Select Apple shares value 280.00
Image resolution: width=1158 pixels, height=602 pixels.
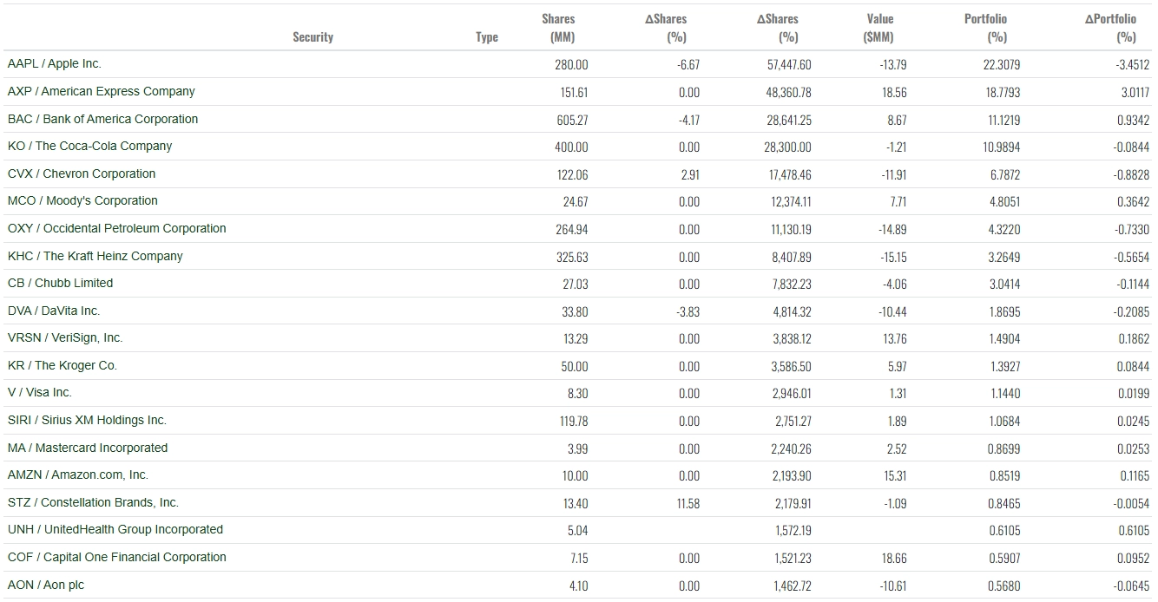(x=571, y=65)
